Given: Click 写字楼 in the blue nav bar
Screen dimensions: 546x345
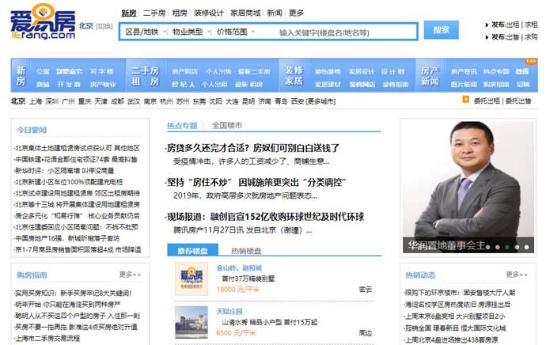Looking at the screenshot, I should click(x=101, y=71).
